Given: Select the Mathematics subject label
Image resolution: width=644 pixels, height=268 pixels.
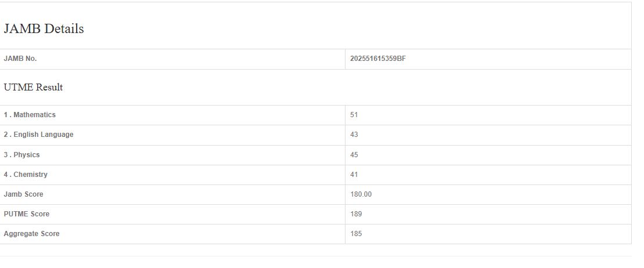Looking at the screenshot, I should pos(35,115).
